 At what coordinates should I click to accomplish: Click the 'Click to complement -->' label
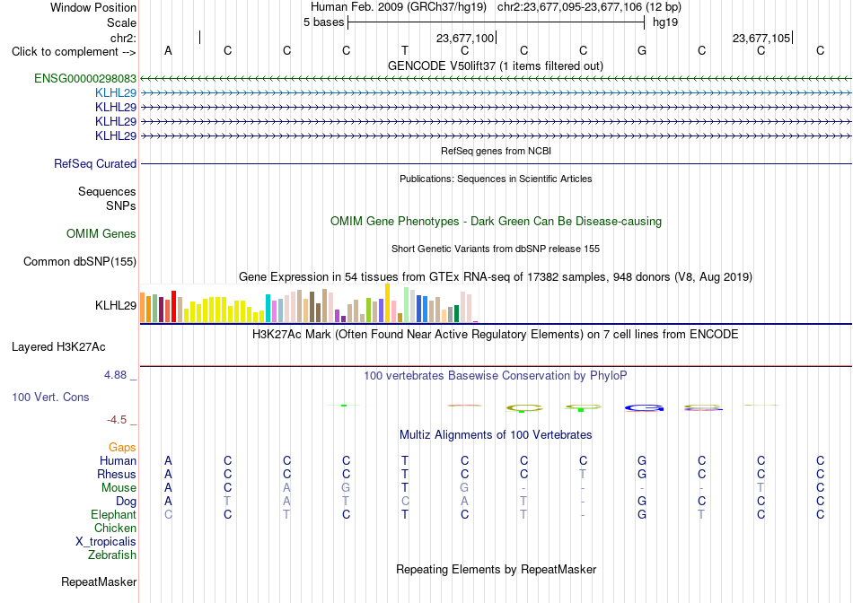point(74,52)
